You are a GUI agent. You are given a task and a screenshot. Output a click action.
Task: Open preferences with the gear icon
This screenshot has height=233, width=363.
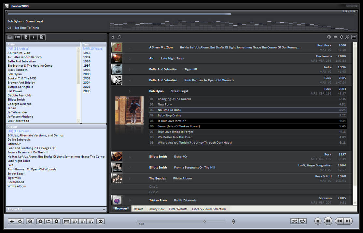tap(40, 221)
